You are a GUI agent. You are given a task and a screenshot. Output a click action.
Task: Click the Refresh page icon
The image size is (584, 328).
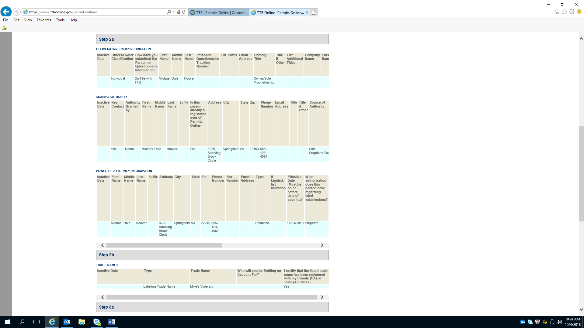point(184,12)
